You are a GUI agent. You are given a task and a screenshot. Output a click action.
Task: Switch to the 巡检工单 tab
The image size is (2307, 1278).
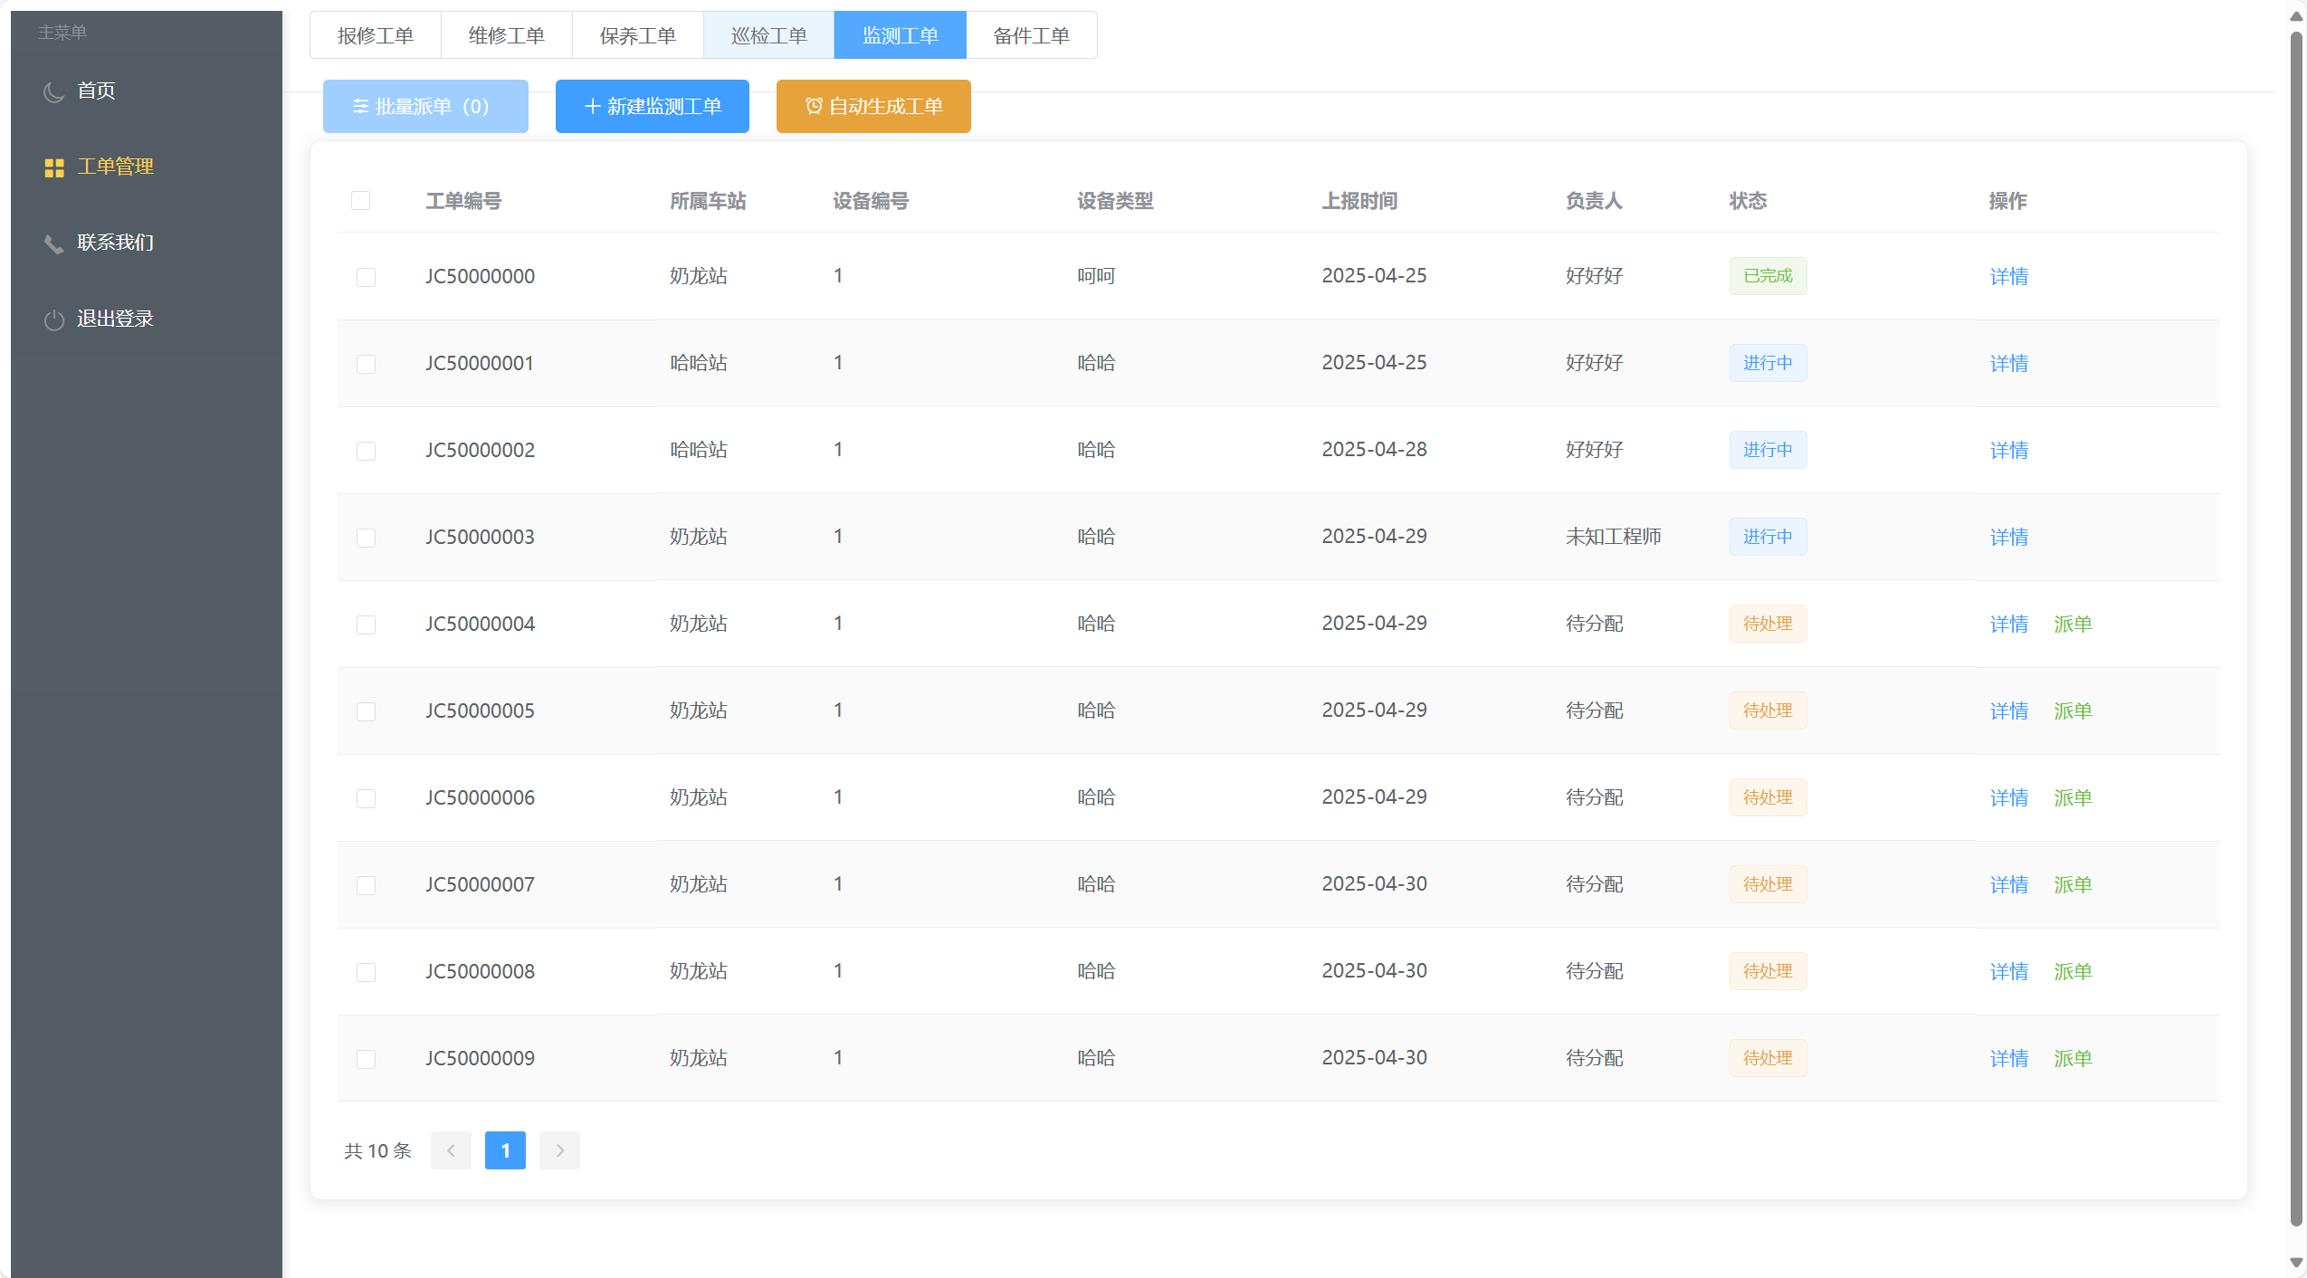point(768,36)
